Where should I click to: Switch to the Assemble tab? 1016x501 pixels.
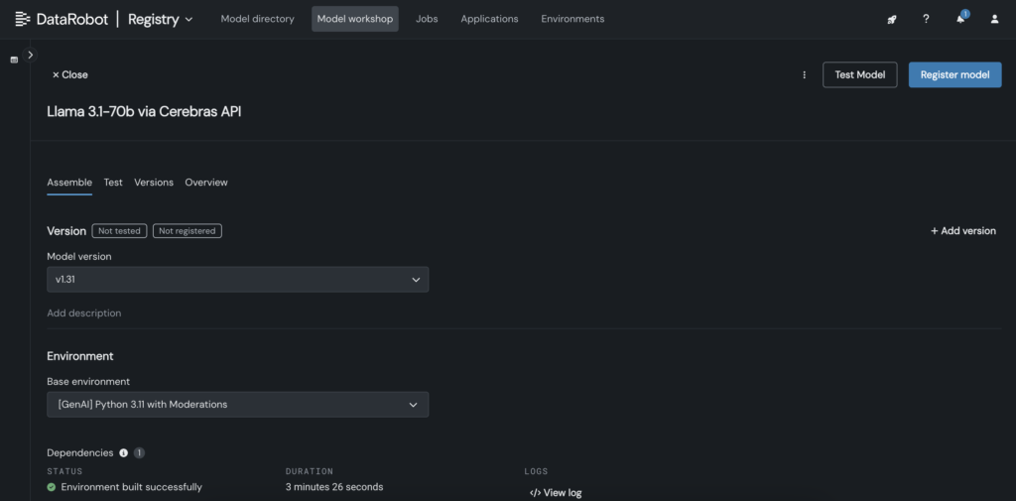click(x=69, y=183)
